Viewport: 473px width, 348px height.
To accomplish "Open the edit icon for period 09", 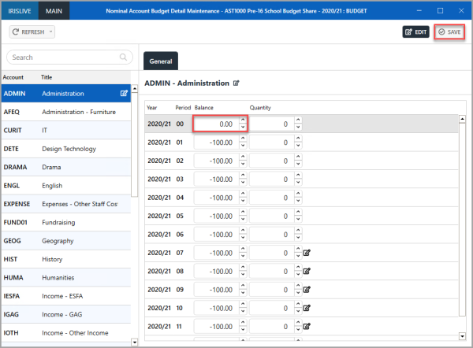I will click(x=307, y=289).
